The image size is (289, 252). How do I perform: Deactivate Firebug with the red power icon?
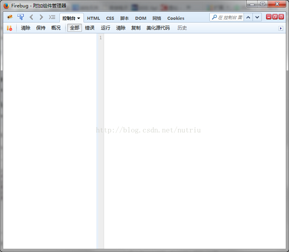point(281,17)
